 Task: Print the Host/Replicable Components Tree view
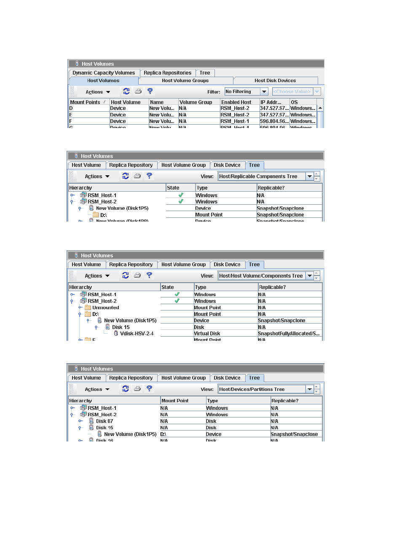(x=137, y=176)
